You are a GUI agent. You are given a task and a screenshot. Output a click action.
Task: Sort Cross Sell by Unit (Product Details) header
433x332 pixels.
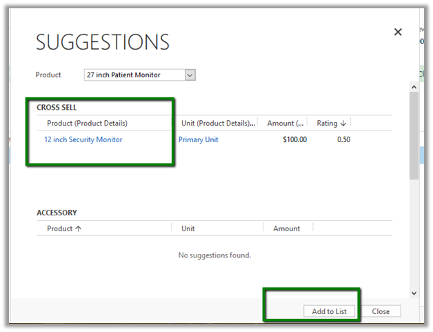click(218, 124)
